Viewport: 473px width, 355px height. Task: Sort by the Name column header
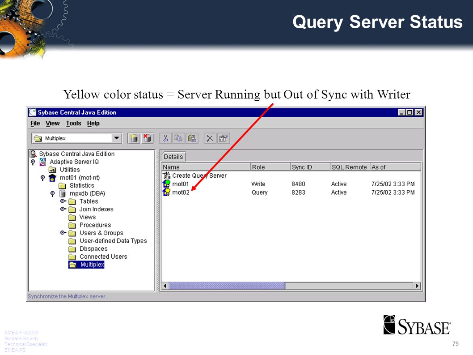[x=206, y=167]
